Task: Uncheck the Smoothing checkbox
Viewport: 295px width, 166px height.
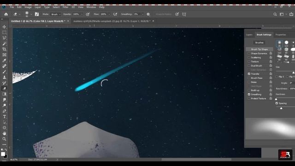Action: coord(249,94)
